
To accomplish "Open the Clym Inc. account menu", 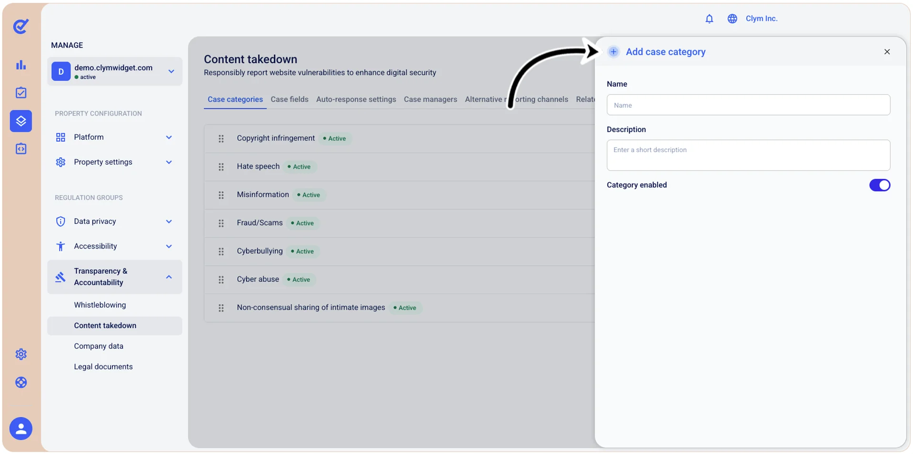I will (761, 19).
